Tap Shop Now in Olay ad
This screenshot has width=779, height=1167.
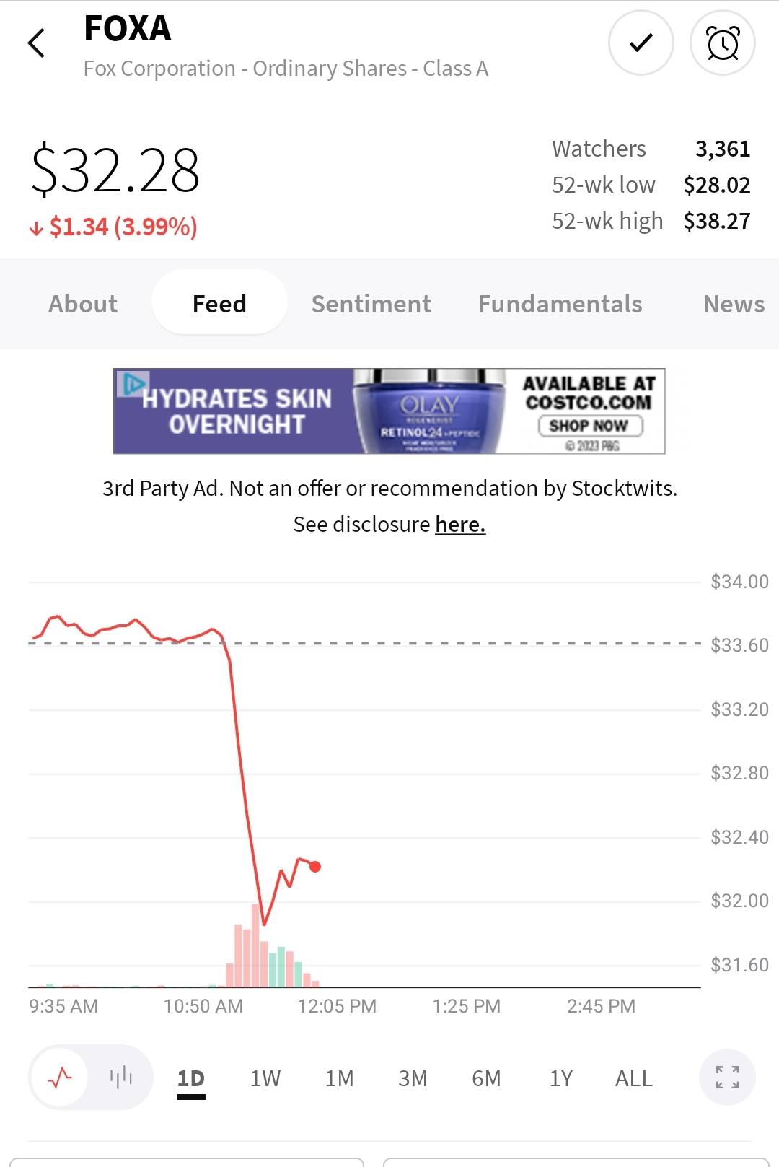pos(589,426)
